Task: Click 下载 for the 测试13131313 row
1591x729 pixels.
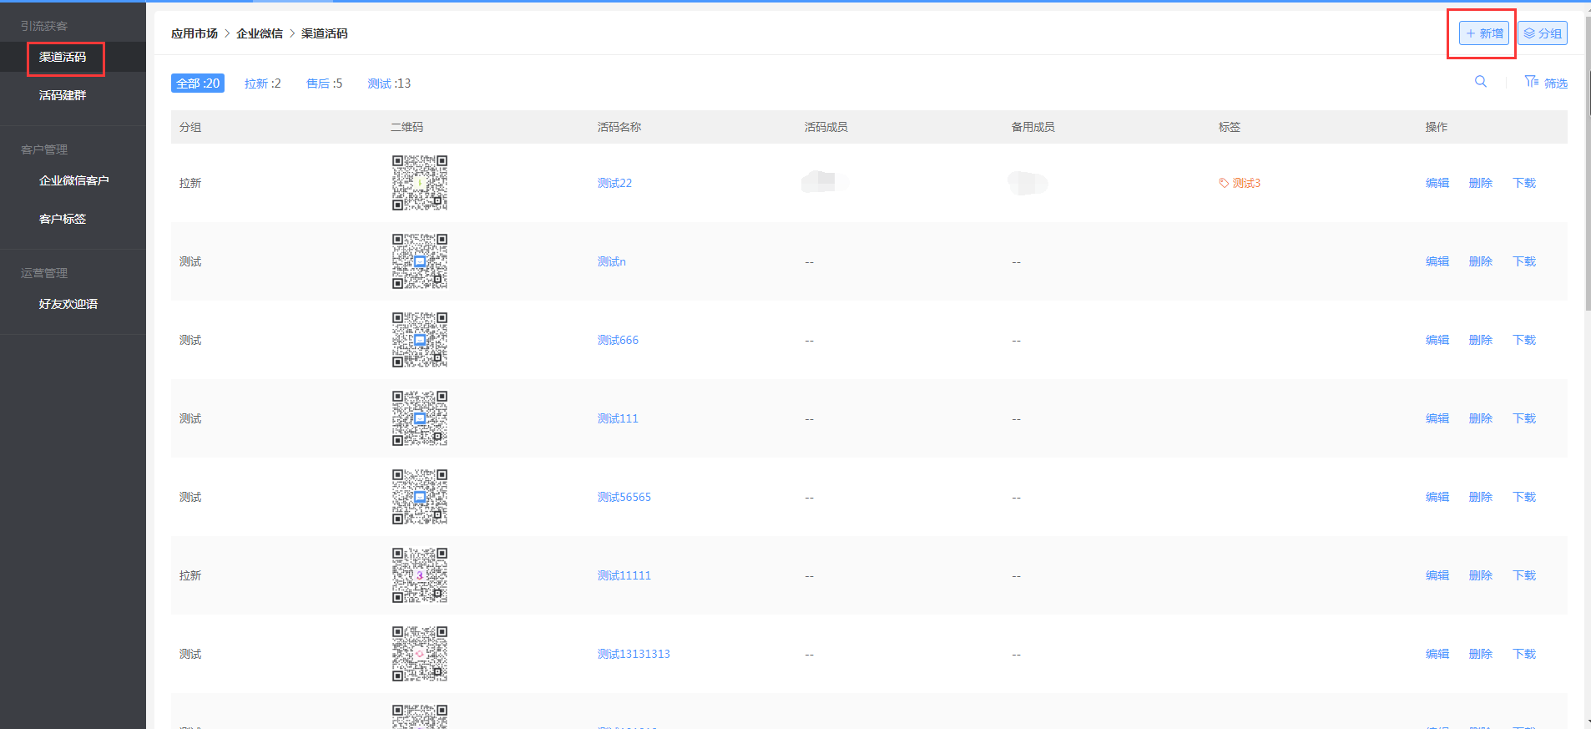Action: pos(1524,654)
